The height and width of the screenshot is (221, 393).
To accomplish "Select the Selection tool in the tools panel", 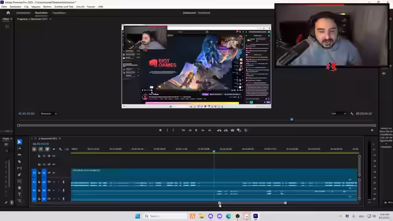I will [x=19, y=142].
